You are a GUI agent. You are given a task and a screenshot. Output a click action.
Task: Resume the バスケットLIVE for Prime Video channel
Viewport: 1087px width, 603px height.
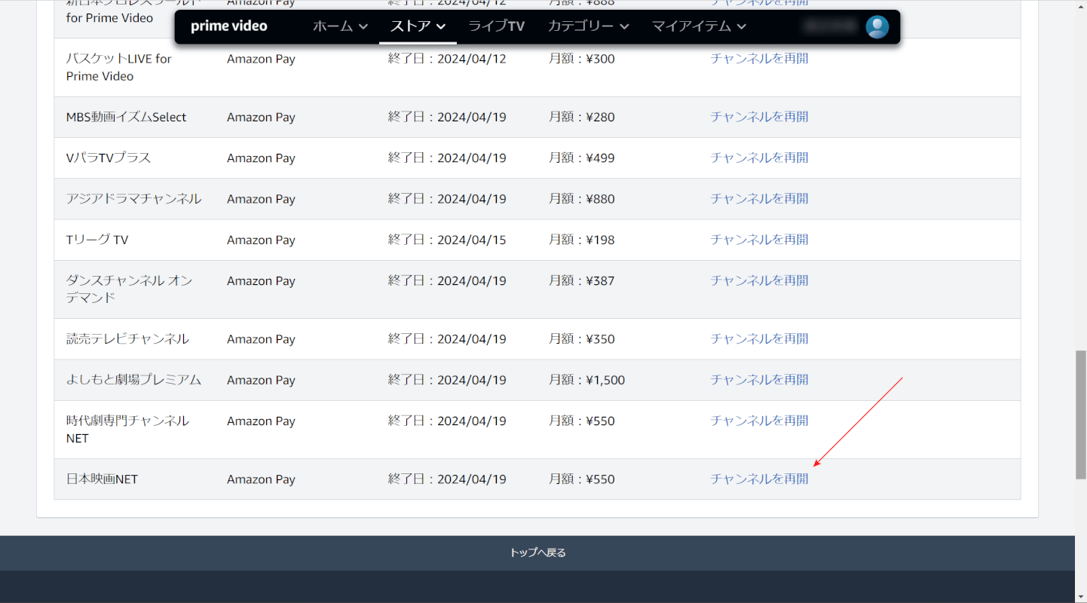759,59
